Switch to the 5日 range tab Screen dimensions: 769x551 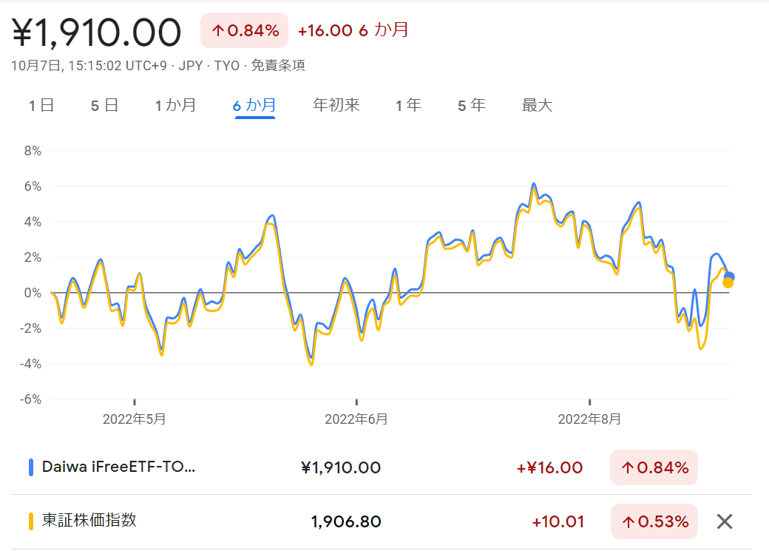coord(104,105)
